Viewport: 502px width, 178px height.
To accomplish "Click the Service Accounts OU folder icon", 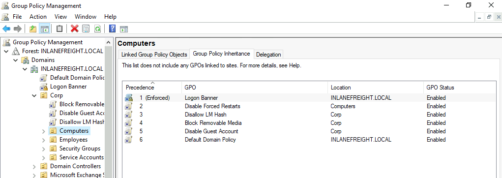I will click(x=53, y=157).
